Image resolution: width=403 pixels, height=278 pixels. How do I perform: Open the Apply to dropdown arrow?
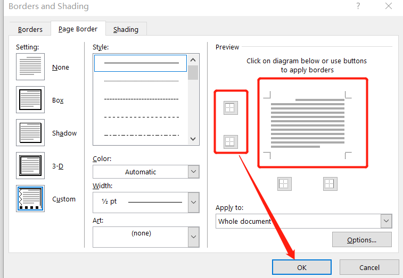click(386, 221)
